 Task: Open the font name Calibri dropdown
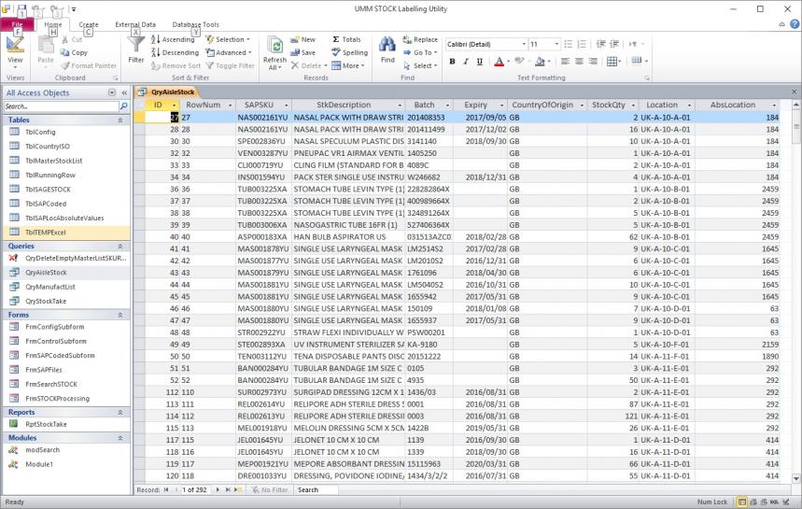(524, 45)
